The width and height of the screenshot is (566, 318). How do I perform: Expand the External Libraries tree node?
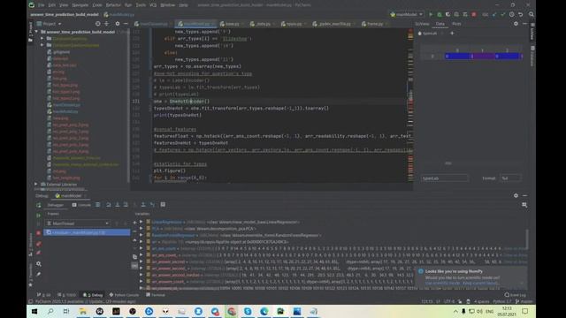[x=36, y=185]
